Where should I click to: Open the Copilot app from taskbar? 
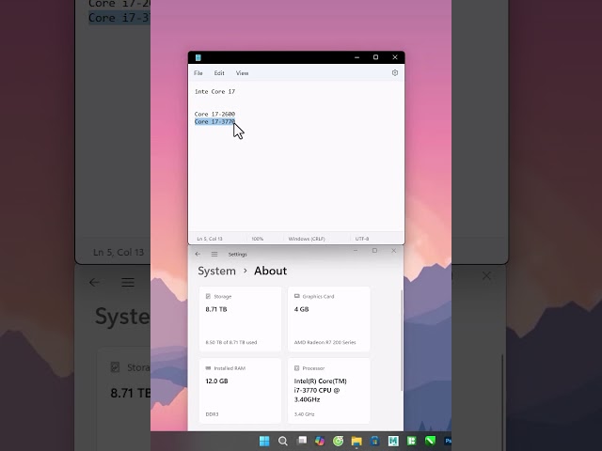tap(320, 441)
